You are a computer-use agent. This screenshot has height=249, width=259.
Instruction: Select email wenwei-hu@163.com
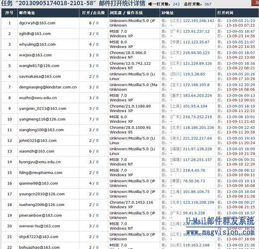coord(39,226)
